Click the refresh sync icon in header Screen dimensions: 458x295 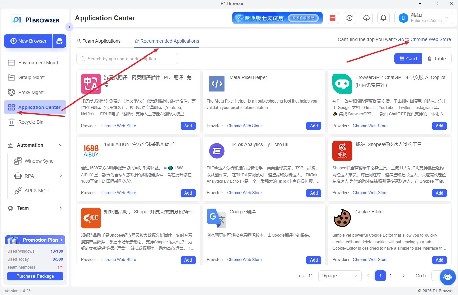tap(350, 18)
